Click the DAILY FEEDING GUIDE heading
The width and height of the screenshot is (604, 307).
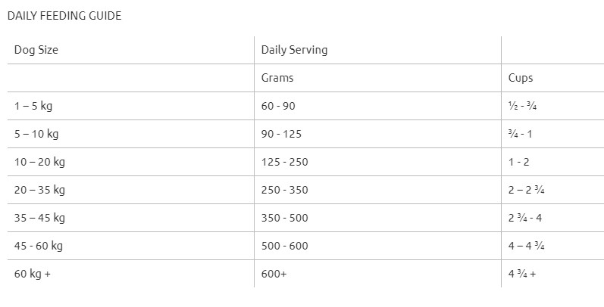(x=64, y=15)
